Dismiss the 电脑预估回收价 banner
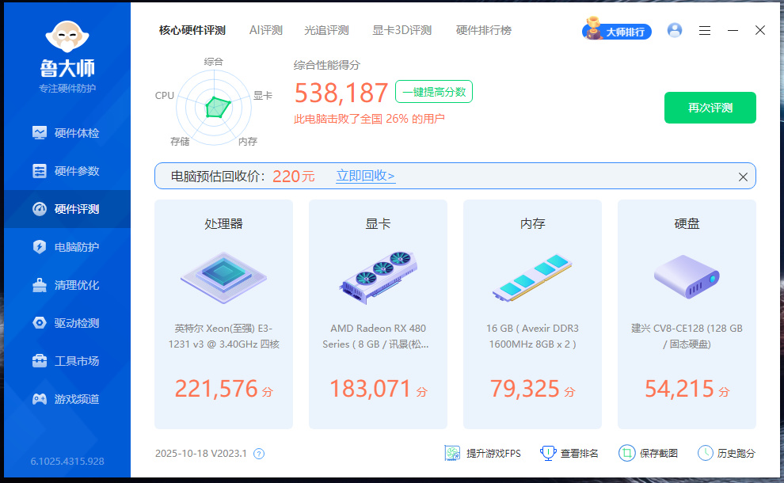This screenshot has height=483, width=784. point(743,177)
